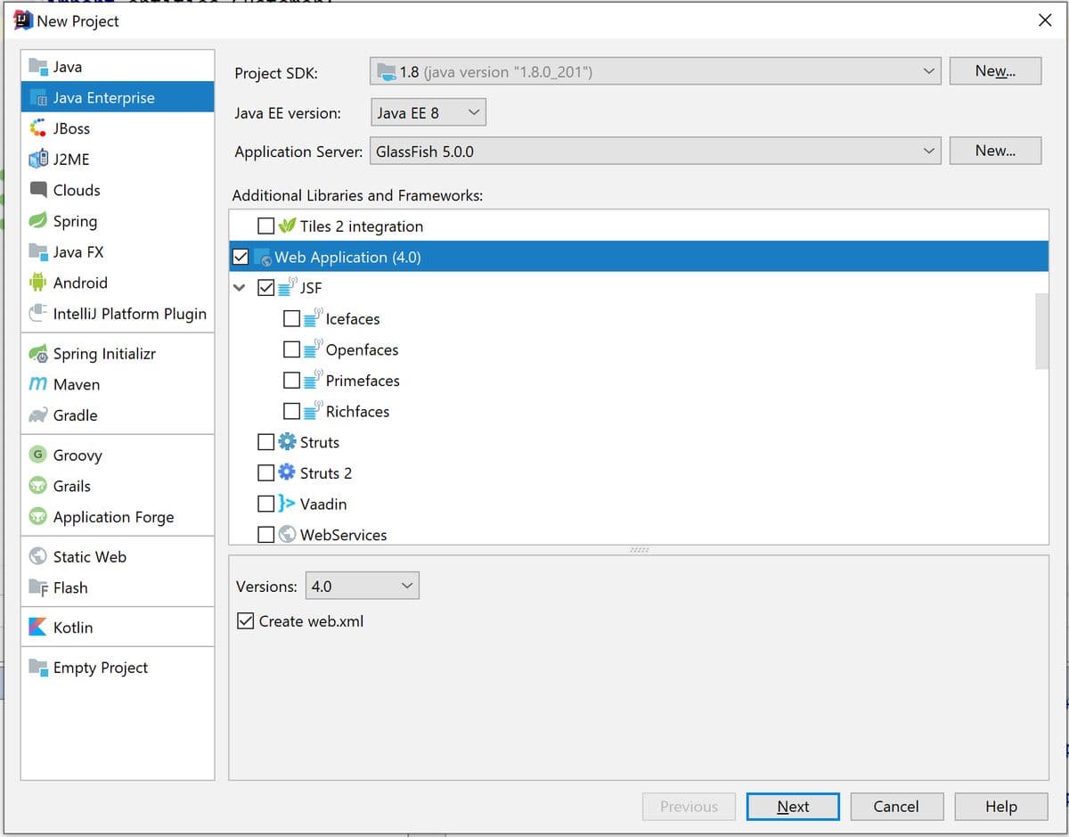This screenshot has width=1069, height=837.
Task: Check the Vaadin checkbox
Action: pyautogui.click(x=265, y=504)
